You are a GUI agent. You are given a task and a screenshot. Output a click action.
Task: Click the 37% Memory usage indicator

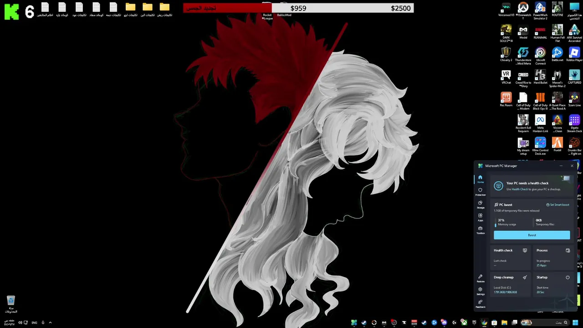pyautogui.click(x=506, y=222)
